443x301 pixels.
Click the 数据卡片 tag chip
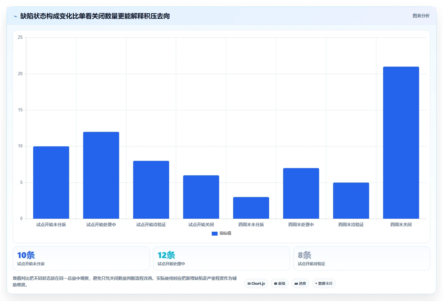[x=324, y=283]
